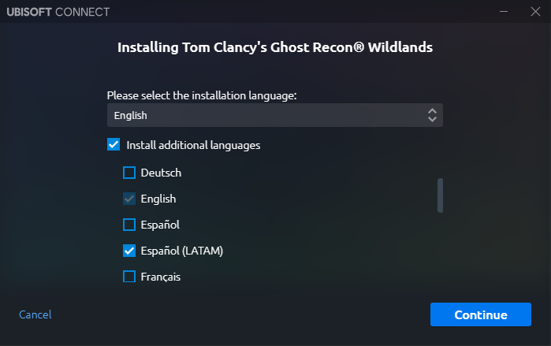Close the Ubisoft Connect installer window
This screenshot has width=551, height=346.
tap(535, 12)
